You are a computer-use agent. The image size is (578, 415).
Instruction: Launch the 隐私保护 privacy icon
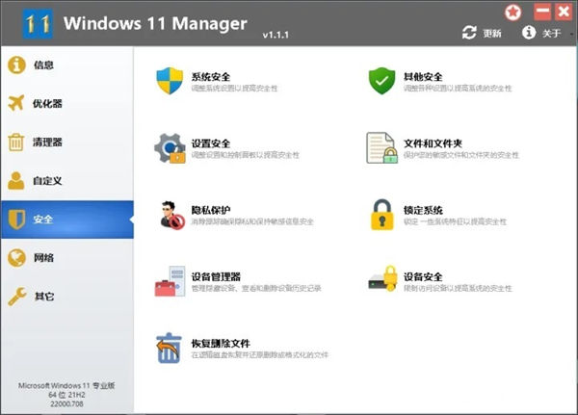[170, 215]
